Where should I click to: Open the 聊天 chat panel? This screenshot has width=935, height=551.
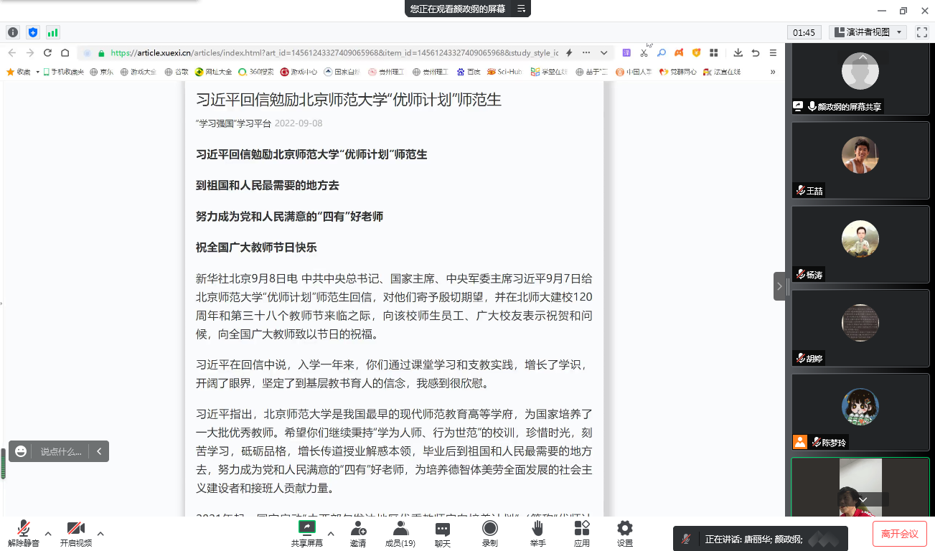(443, 533)
